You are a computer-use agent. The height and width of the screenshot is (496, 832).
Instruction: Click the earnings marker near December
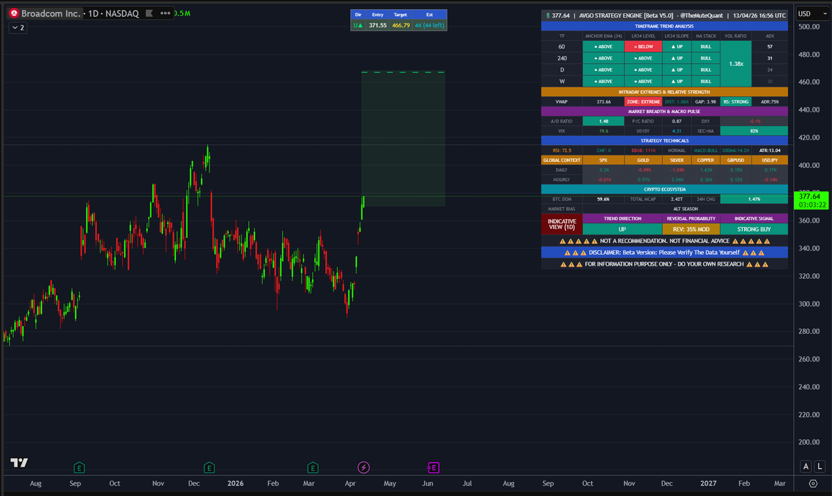(x=209, y=467)
